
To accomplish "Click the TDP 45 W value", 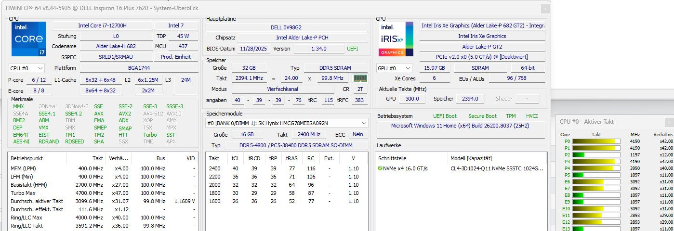I will pyautogui.click(x=183, y=36).
